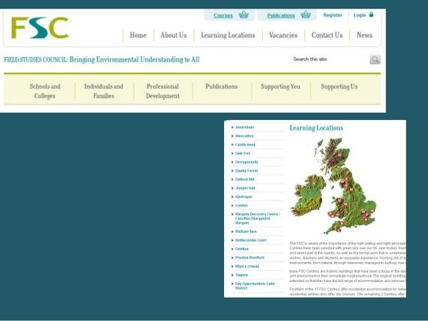Screen dimensions: 428x321
Task: Select Professional Development tab
Action: (x=163, y=91)
